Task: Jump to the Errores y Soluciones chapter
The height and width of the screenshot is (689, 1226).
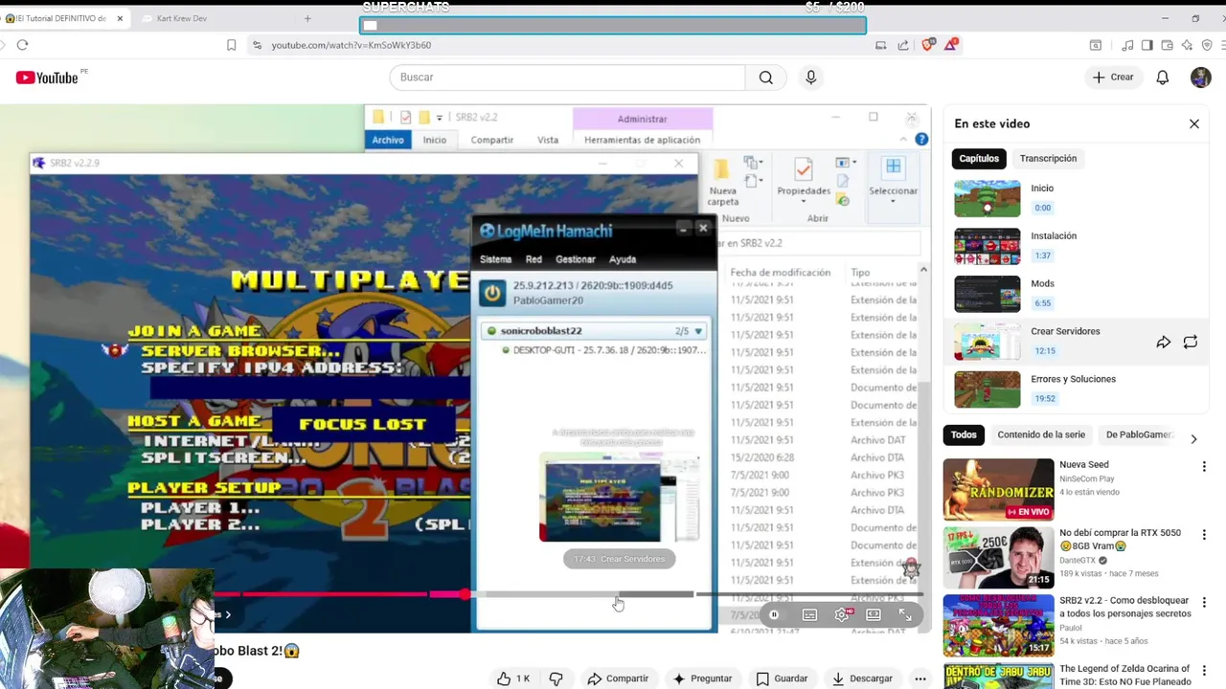Action: (1075, 389)
